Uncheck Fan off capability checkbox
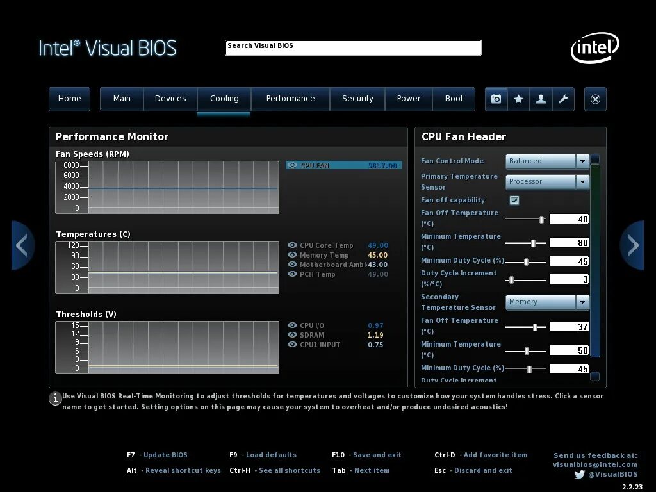This screenshot has width=656, height=492. (514, 201)
